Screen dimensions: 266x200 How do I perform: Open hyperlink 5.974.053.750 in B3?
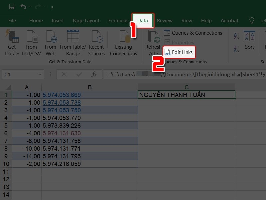(x=62, y=110)
